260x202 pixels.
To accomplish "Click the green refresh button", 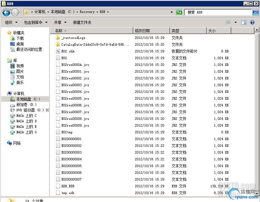I will [179, 12].
